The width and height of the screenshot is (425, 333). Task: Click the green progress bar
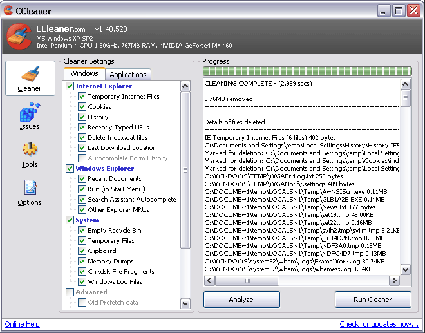(x=307, y=71)
